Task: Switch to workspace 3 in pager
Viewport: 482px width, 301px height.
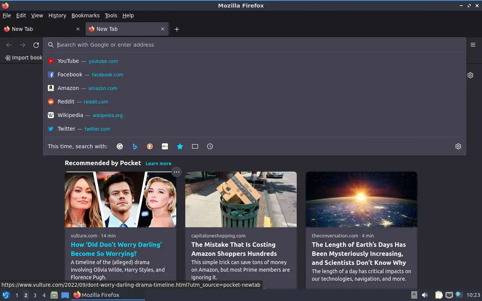Action: coord(35,295)
